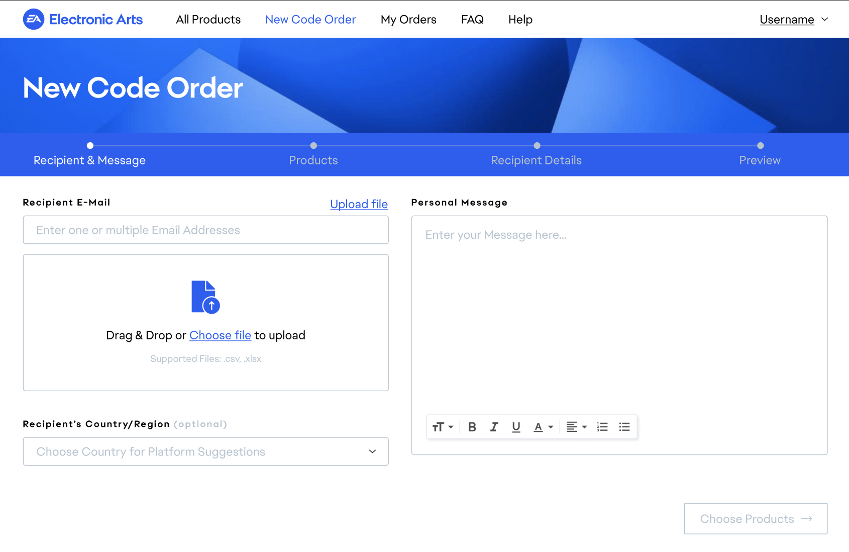Open the text color picker
Viewport: 849px width, 552px height.
point(543,427)
